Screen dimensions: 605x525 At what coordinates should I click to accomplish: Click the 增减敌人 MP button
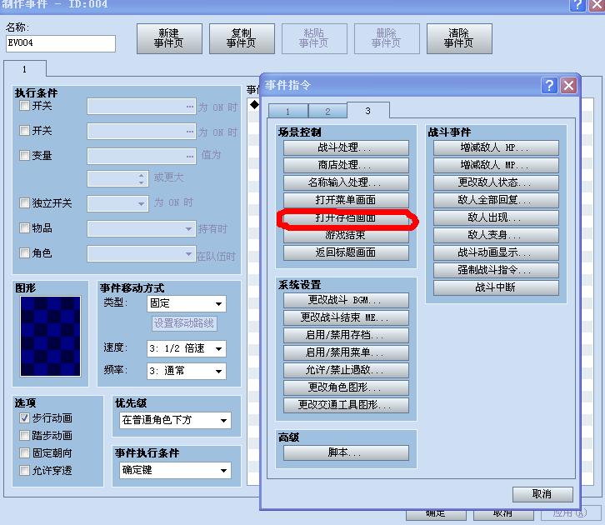[496, 165]
